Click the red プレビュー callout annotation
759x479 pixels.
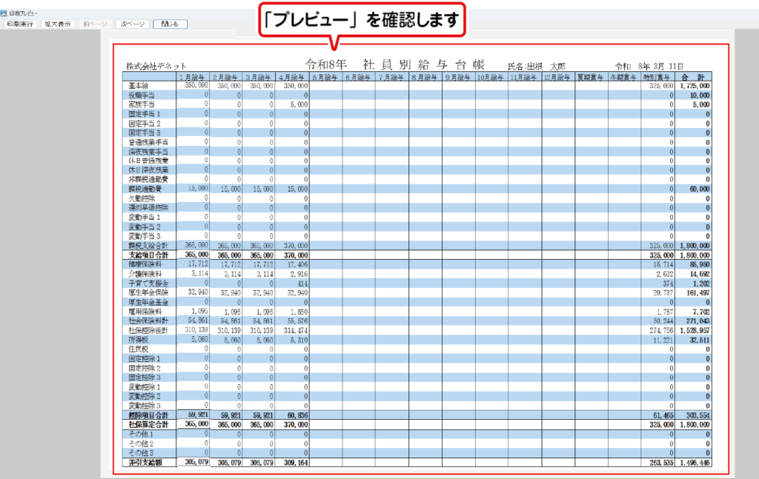coord(361,20)
